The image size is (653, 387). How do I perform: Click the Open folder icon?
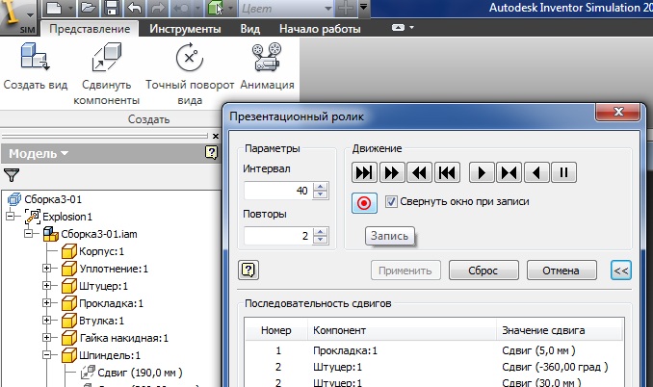88,9
